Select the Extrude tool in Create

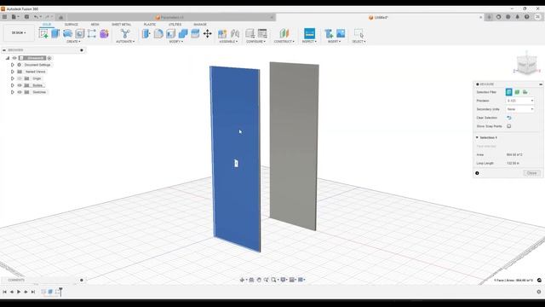pyautogui.click(x=55, y=33)
